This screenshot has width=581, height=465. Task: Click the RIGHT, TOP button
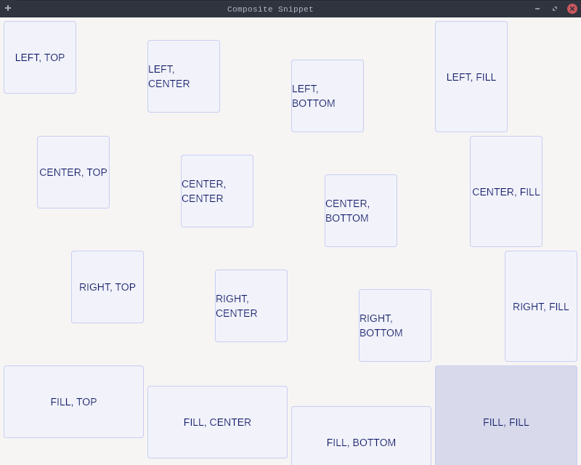(x=107, y=287)
